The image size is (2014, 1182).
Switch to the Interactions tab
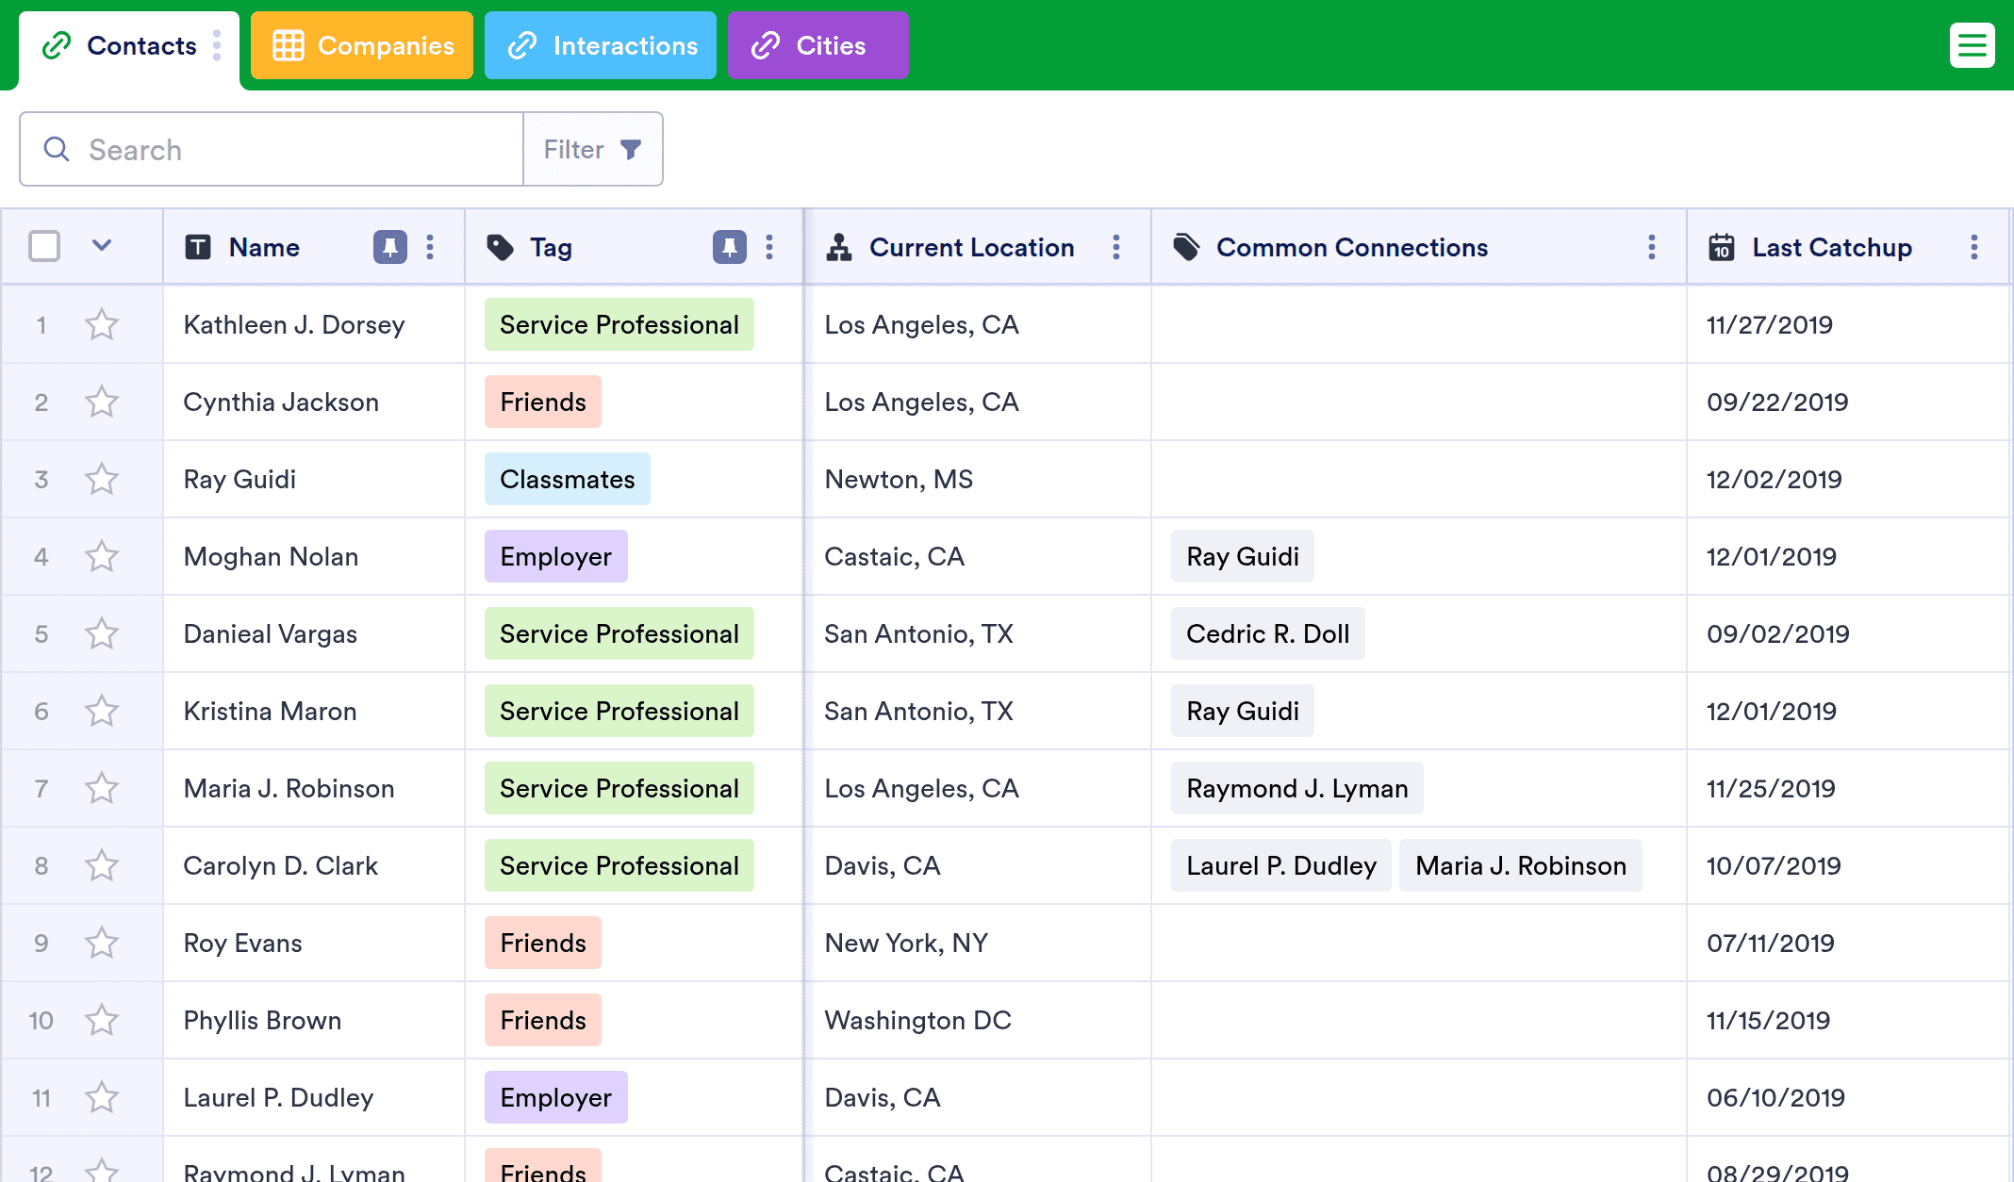pyautogui.click(x=601, y=45)
